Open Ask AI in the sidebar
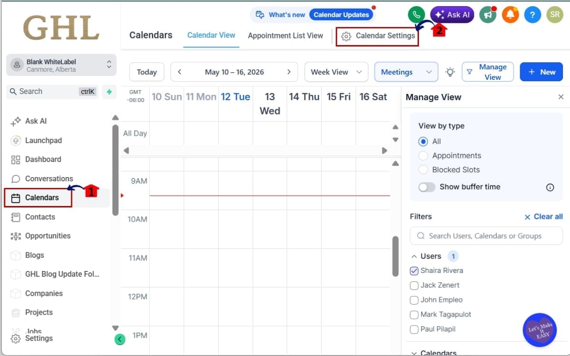The image size is (570, 356). coord(29,121)
